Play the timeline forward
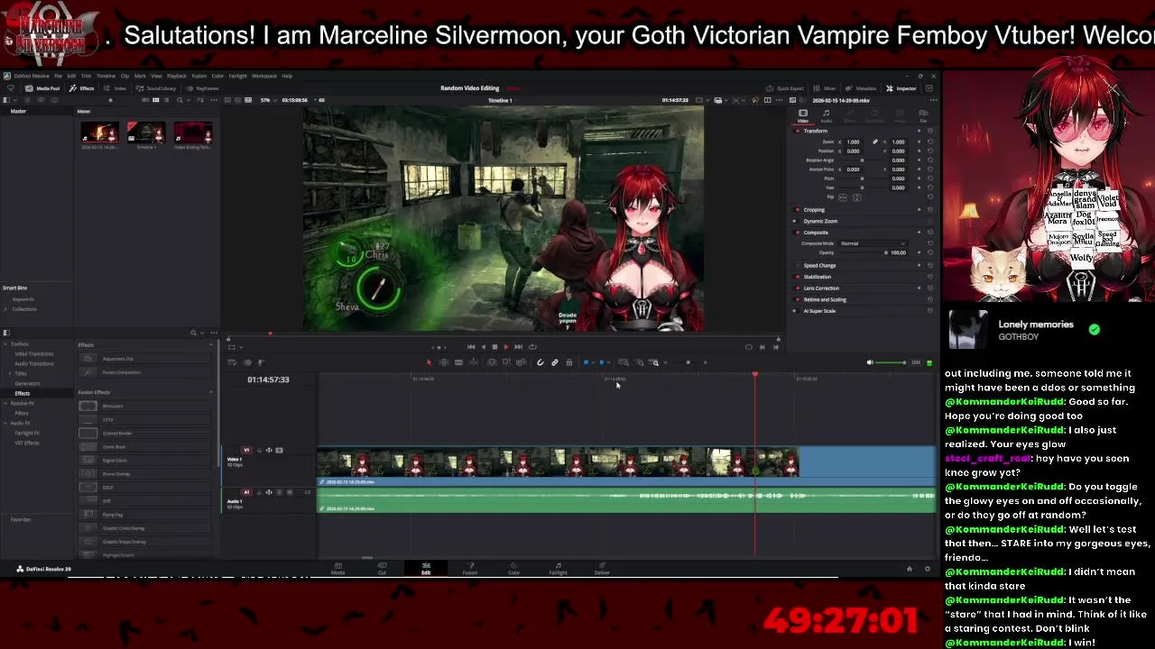 (506, 346)
